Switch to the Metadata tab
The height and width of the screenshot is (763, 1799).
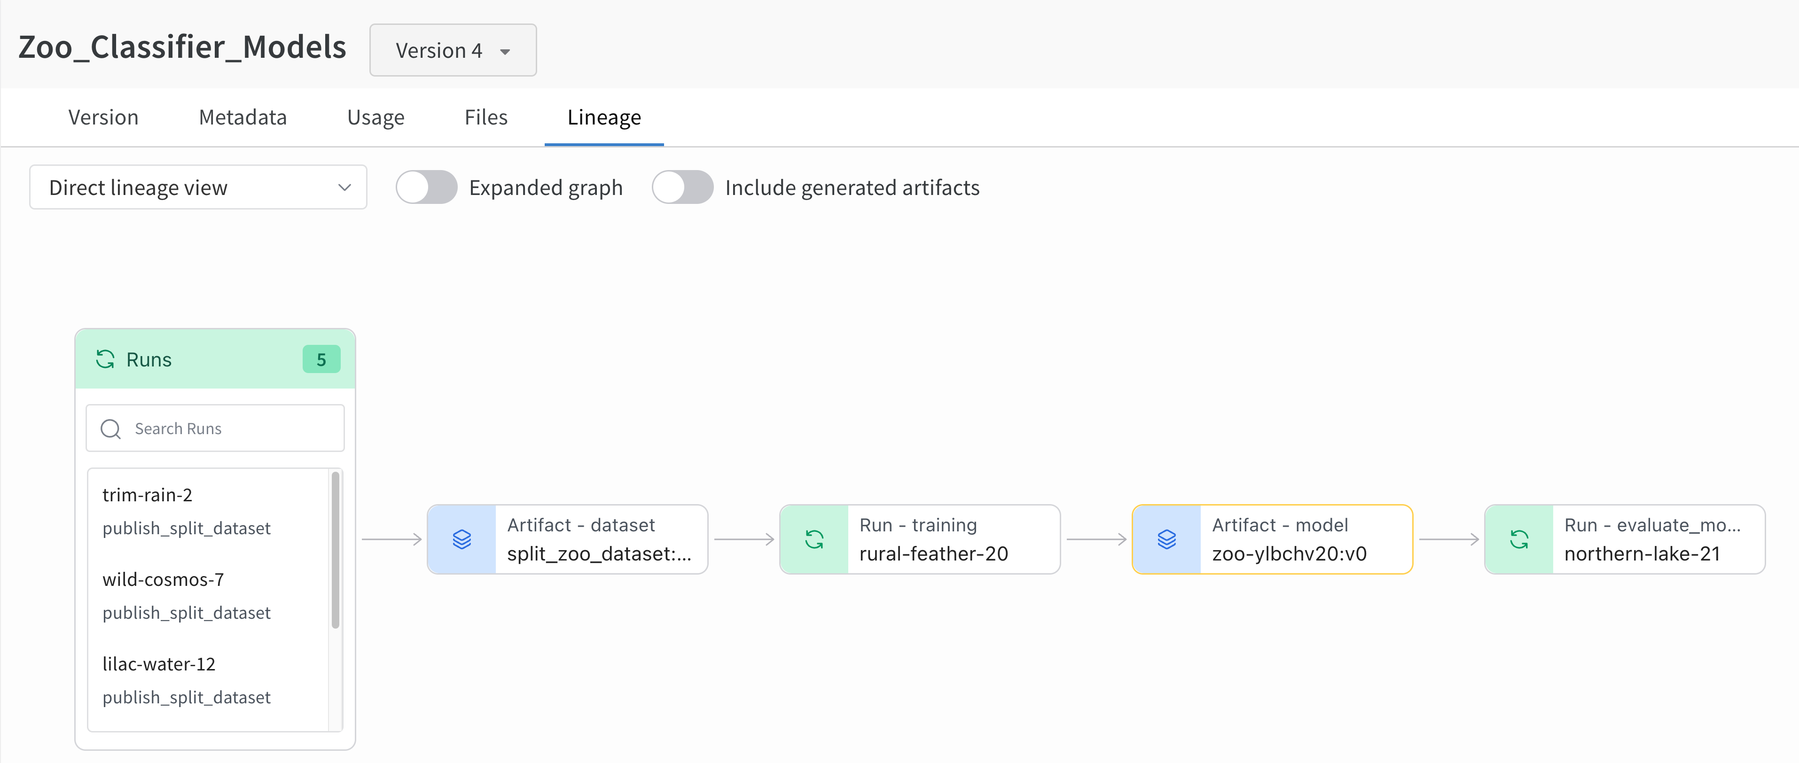click(x=242, y=117)
